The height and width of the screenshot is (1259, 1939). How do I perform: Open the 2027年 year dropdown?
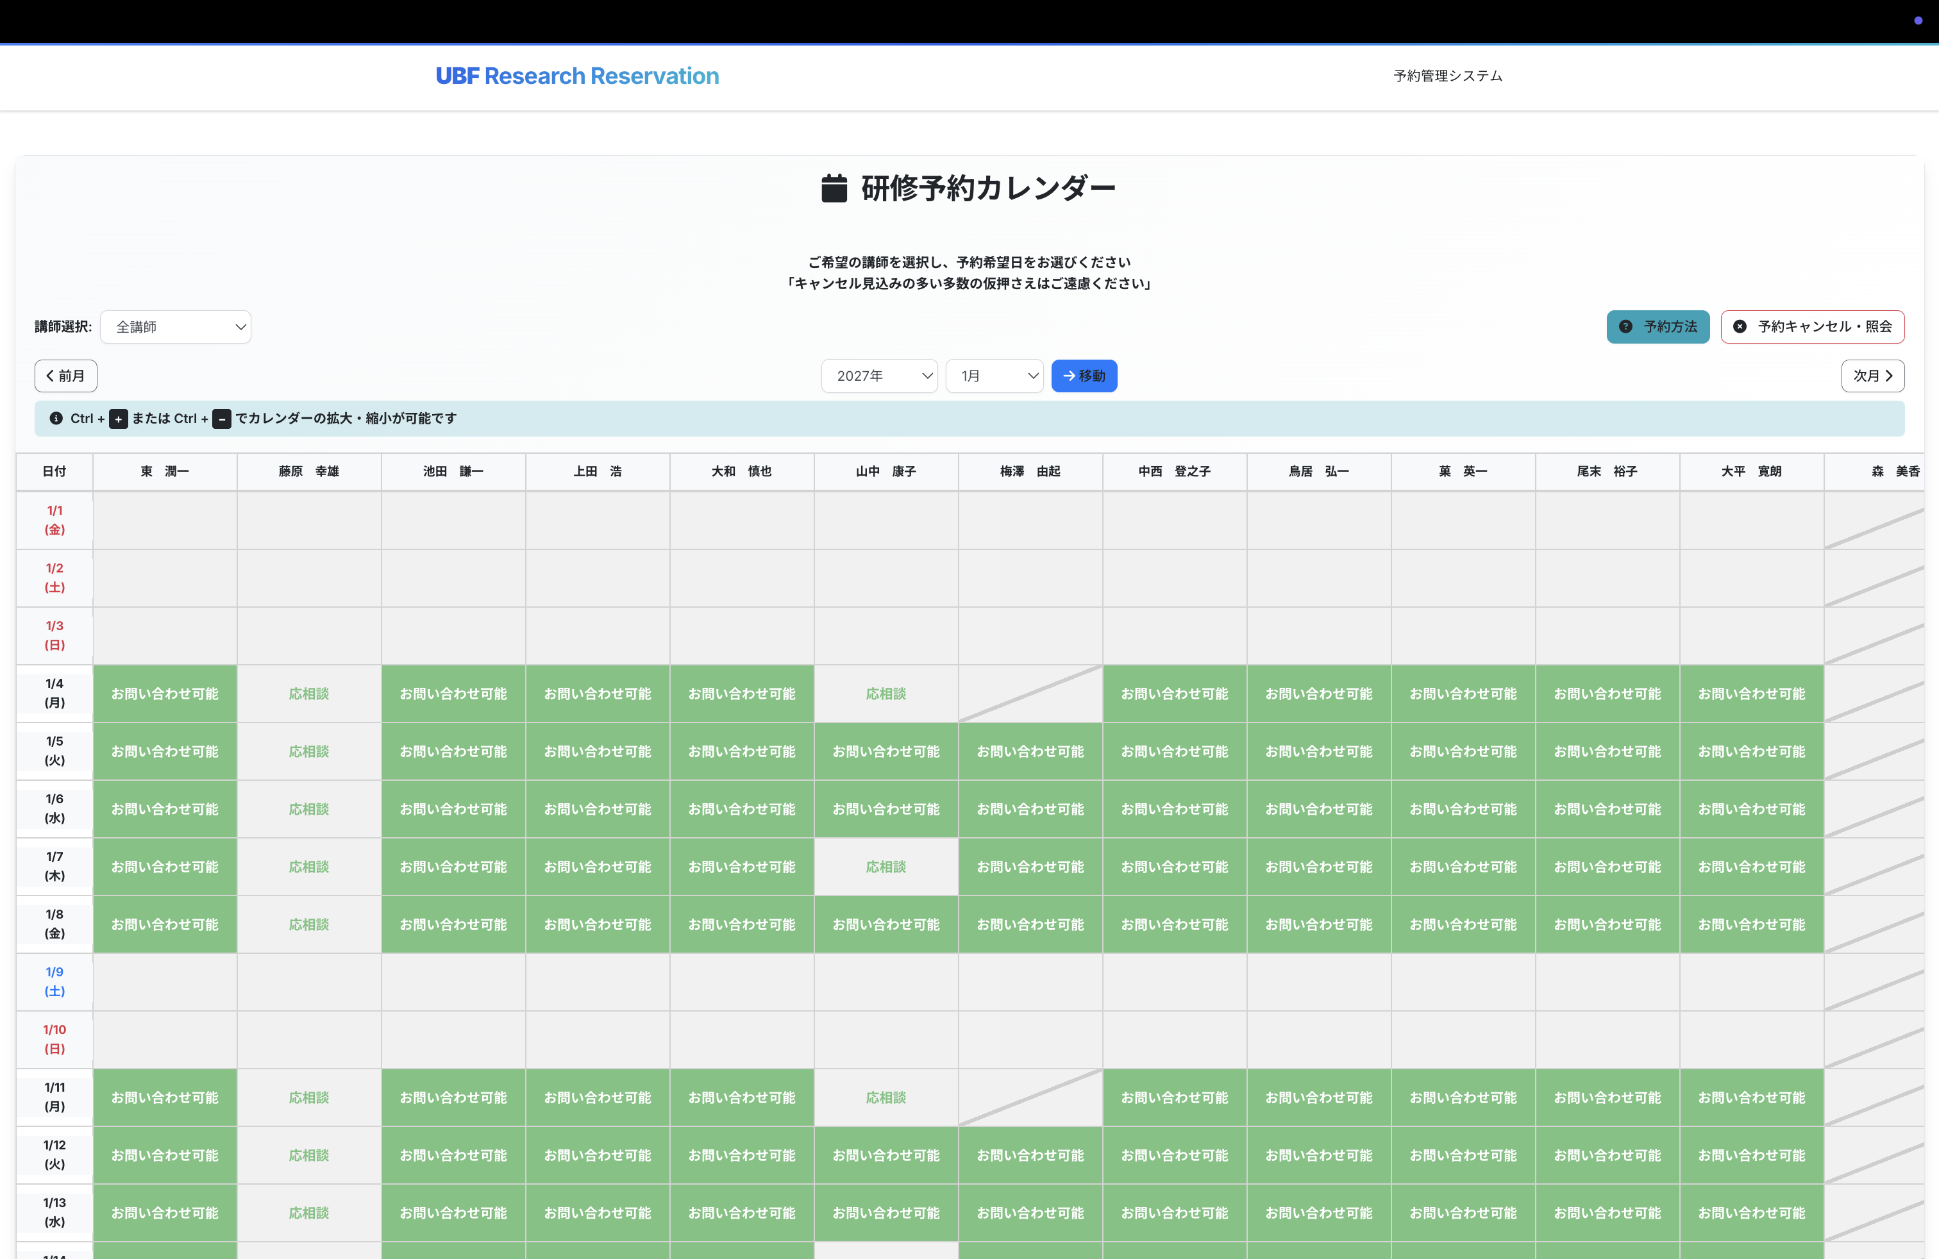(879, 376)
